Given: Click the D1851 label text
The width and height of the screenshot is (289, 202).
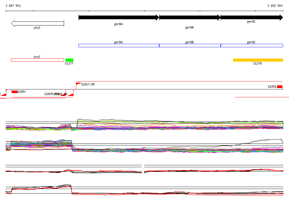Looking at the screenshot, I should pos(272,87).
